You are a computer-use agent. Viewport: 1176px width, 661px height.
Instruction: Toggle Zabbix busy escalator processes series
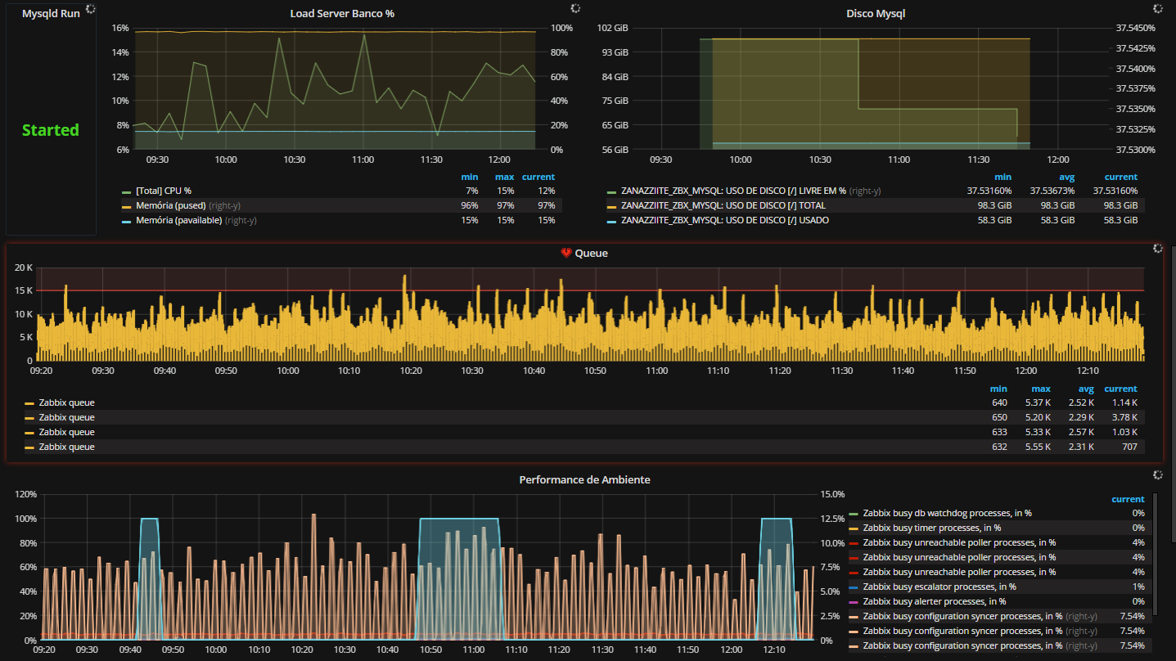pos(939,587)
